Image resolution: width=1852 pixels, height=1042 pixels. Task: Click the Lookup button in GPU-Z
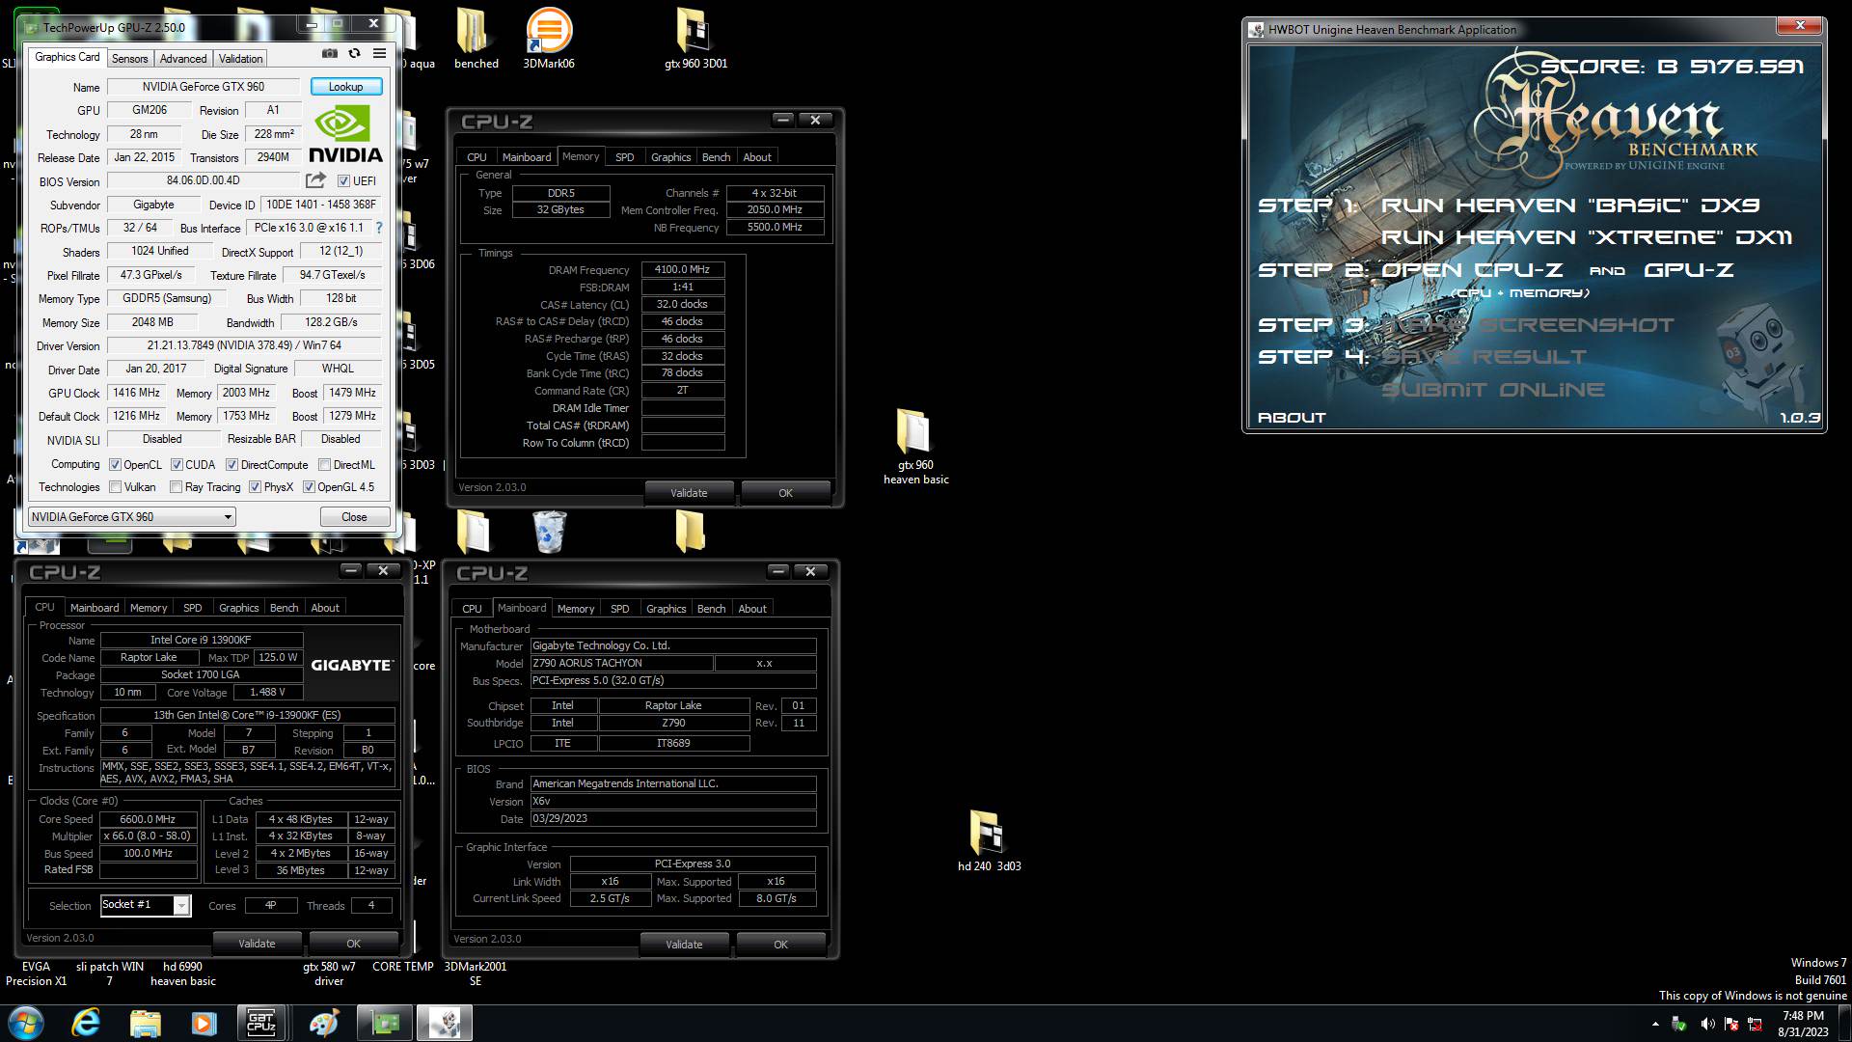(346, 87)
